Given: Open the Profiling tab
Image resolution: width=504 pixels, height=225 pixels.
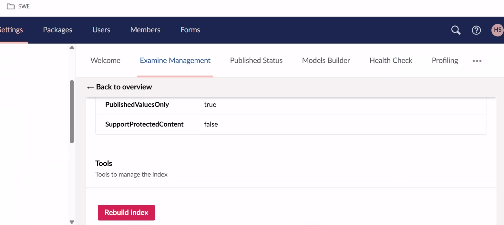Looking at the screenshot, I should [445, 60].
